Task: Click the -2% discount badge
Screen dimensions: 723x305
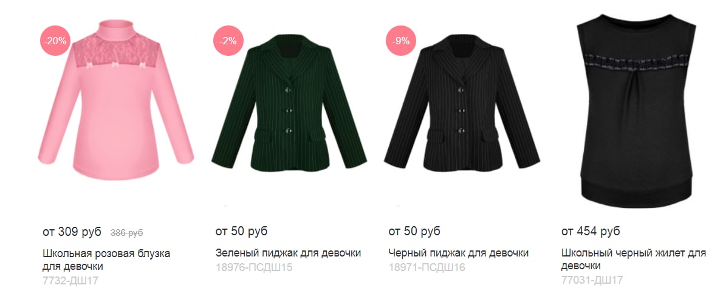Action: coord(228,41)
